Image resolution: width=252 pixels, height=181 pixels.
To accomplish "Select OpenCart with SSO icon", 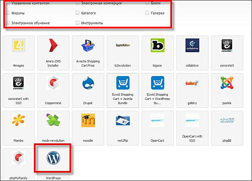I will 192,120.
